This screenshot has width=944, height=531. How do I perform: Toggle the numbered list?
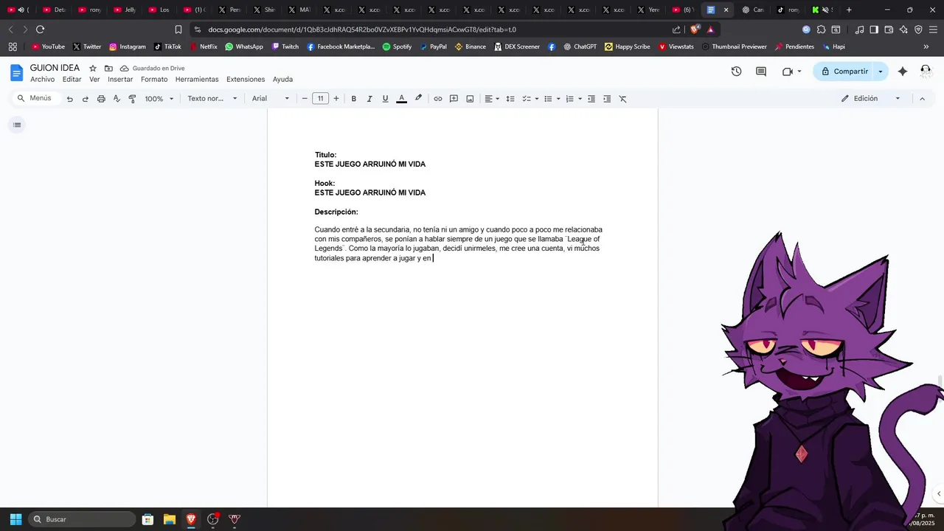point(569,99)
